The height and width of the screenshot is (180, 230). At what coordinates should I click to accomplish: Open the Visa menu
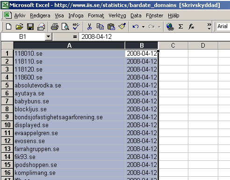(59, 15)
